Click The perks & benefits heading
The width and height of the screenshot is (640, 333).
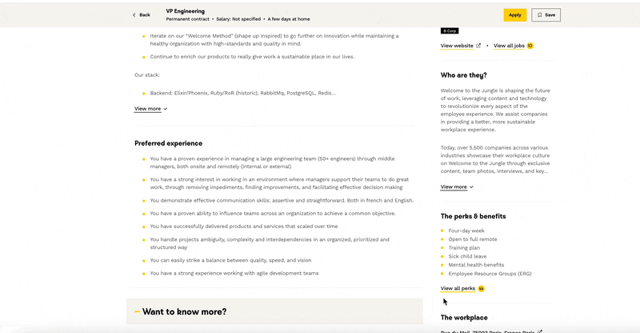tap(473, 216)
